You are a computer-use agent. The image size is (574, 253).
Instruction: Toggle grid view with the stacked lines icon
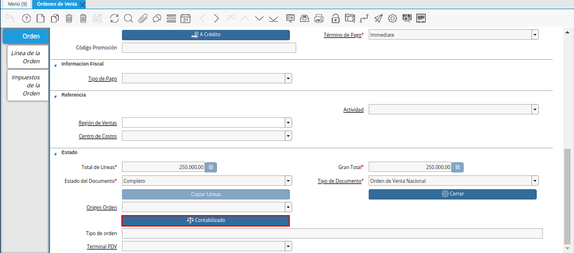pyautogui.click(x=171, y=18)
